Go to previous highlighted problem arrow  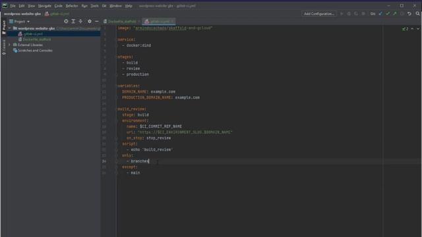(x=412, y=28)
